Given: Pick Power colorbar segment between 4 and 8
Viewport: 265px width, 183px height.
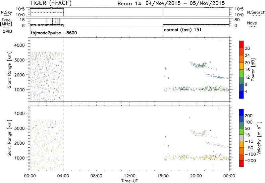Looking at the screenshot, I should 241,88.
